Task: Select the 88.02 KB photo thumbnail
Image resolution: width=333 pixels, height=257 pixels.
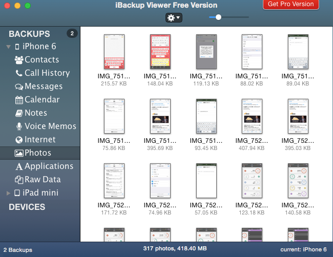Action: 252,52
